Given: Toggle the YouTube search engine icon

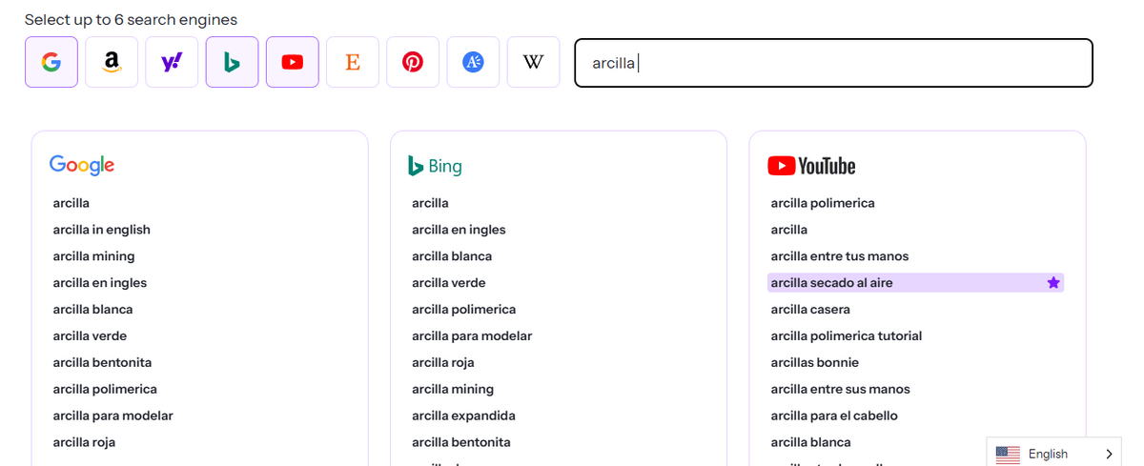Looking at the screenshot, I should 293,62.
